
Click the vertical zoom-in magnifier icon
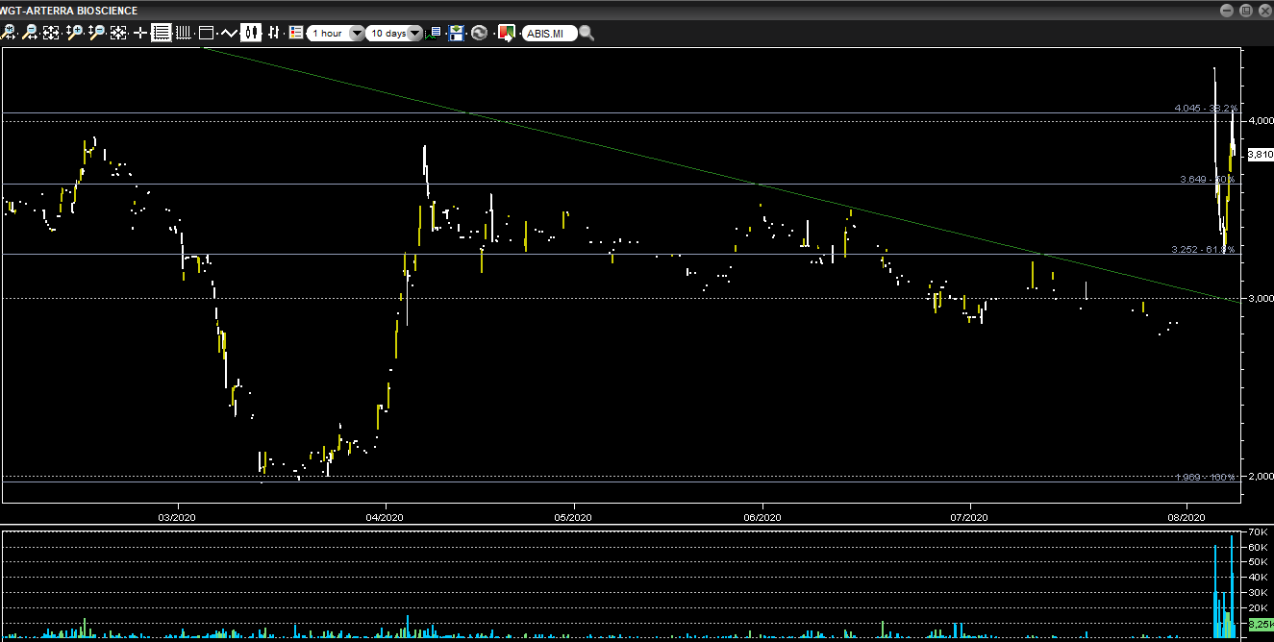coord(74,33)
